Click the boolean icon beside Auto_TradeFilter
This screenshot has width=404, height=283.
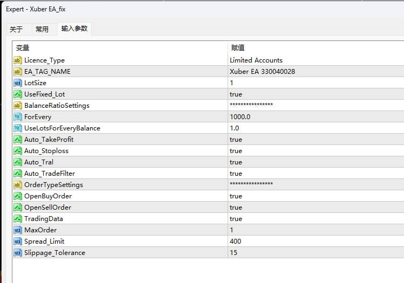pyautogui.click(x=17, y=174)
